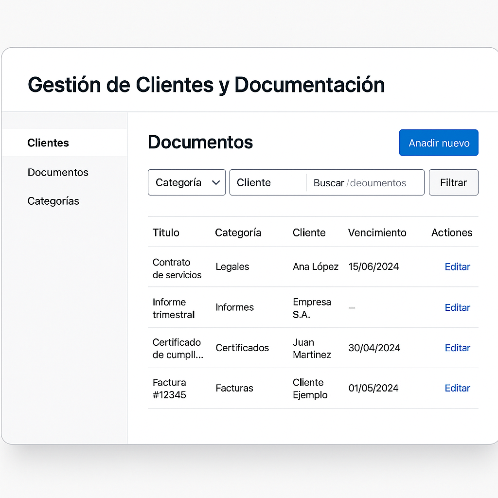The width and height of the screenshot is (498, 498).
Task: Edit the Factura #12345 row
Action: pos(457,388)
